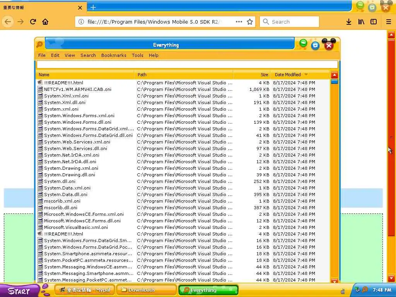This screenshot has width=396, height=297.
Task: Open a new browser tab with plus
Action: click(x=93, y=7)
